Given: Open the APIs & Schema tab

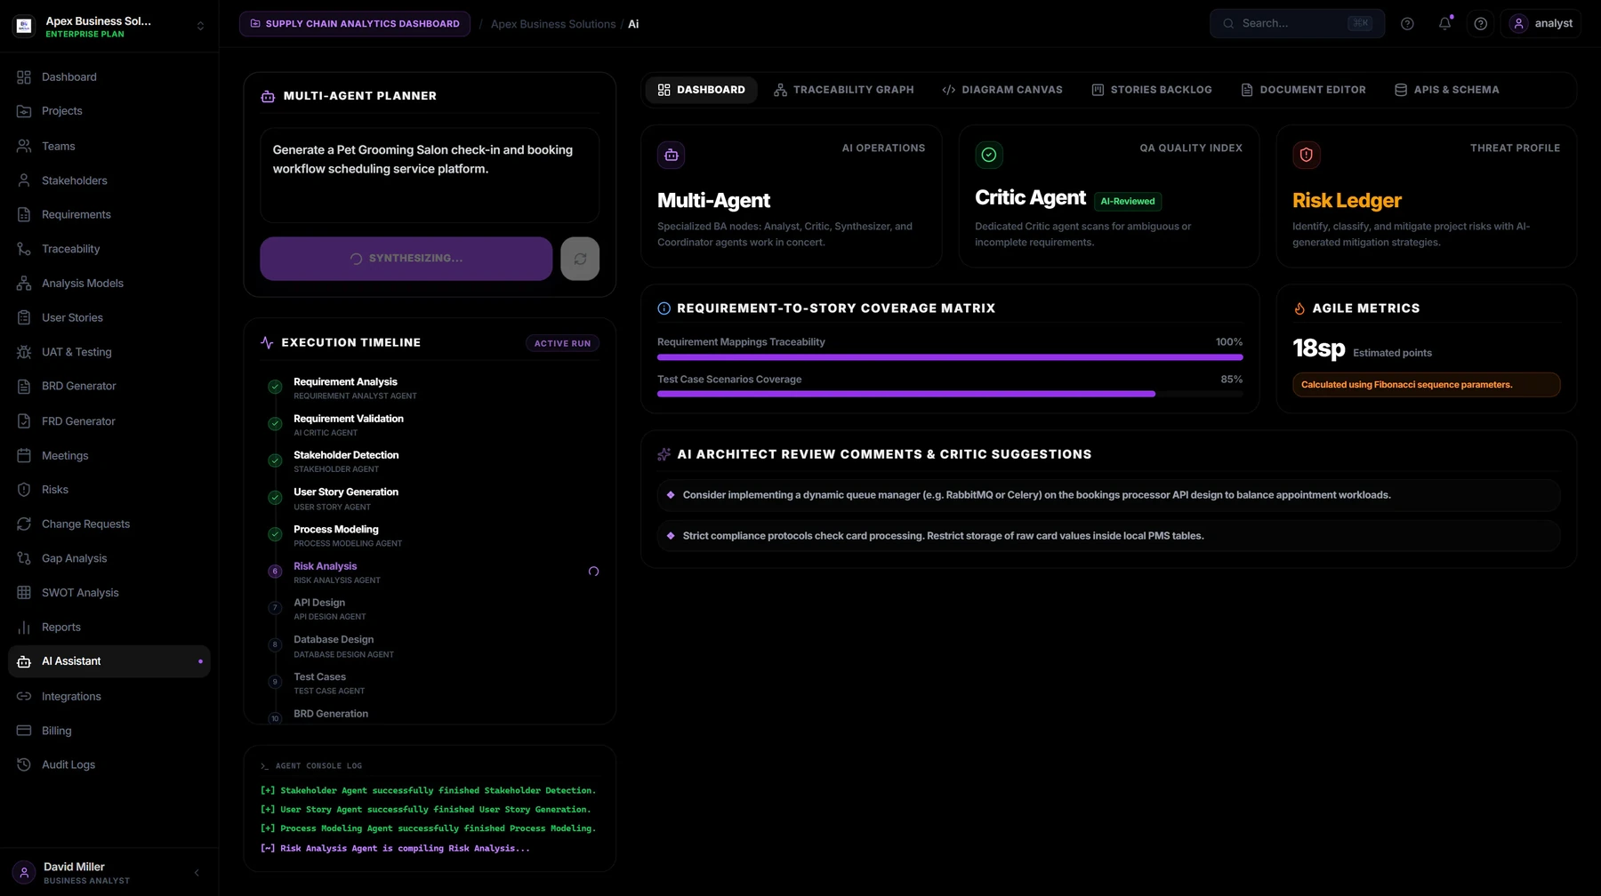Looking at the screenshot, I should coord(1447,90).
